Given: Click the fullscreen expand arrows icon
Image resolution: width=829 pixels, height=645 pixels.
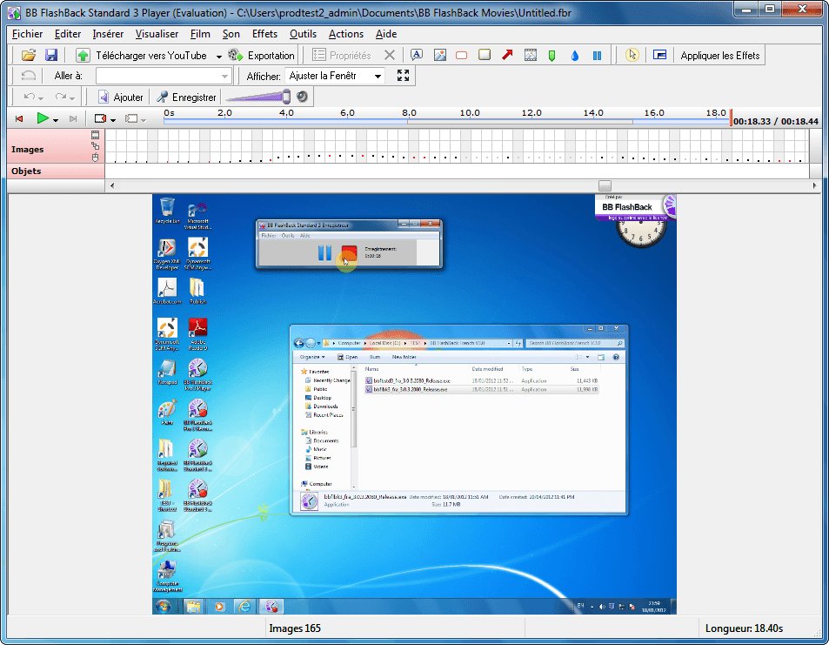Looking at the screenshot, I should pyautogui.click(x=403, y=76).
